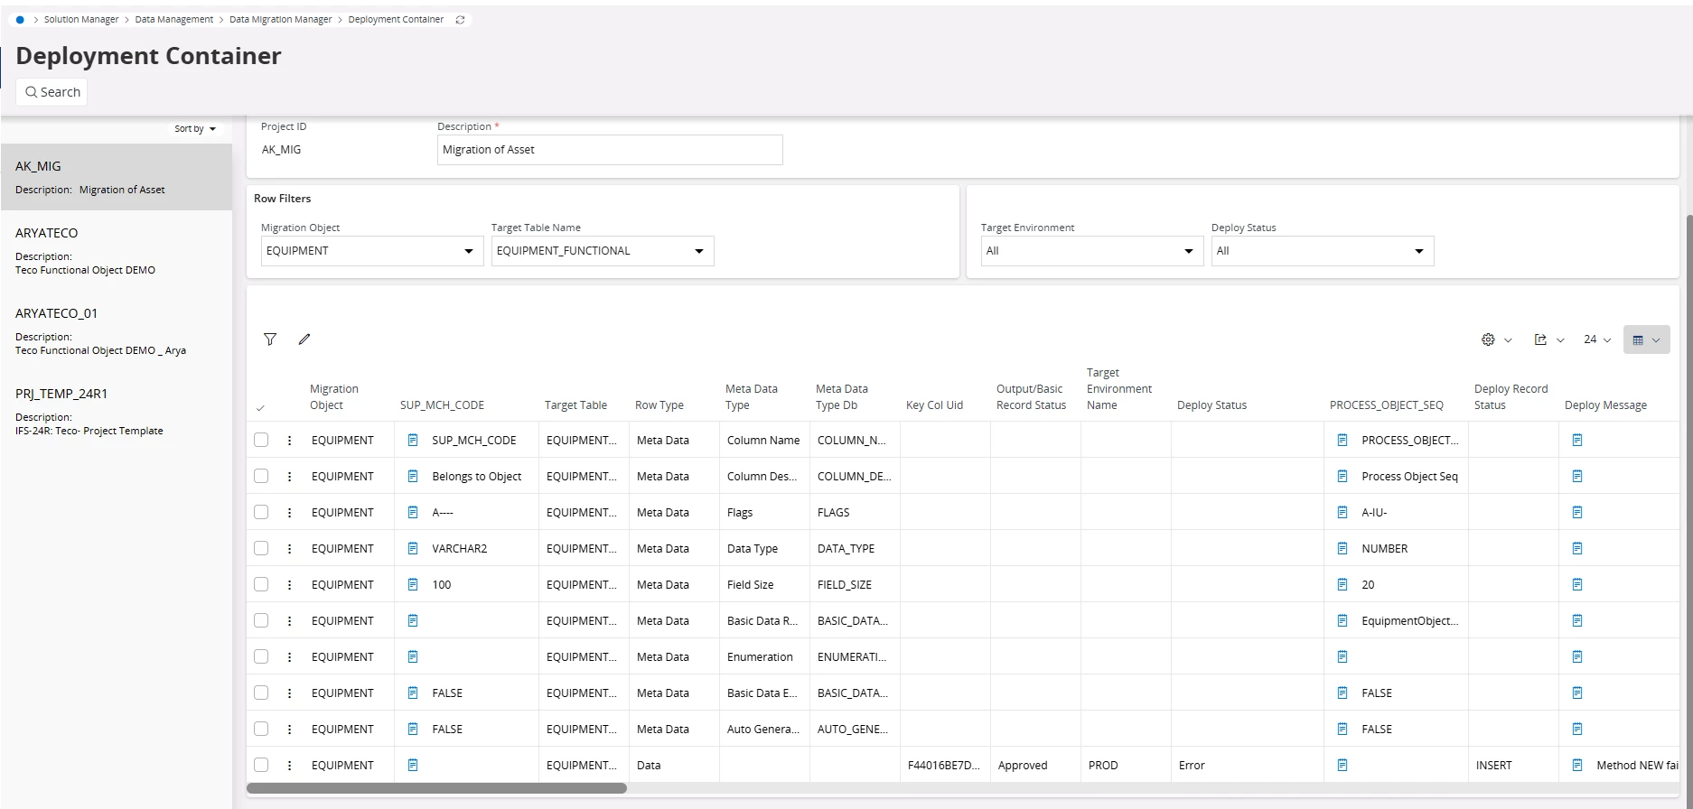Open Migration Object dropdown showing EQUIPMENT

tap(372, 251)
